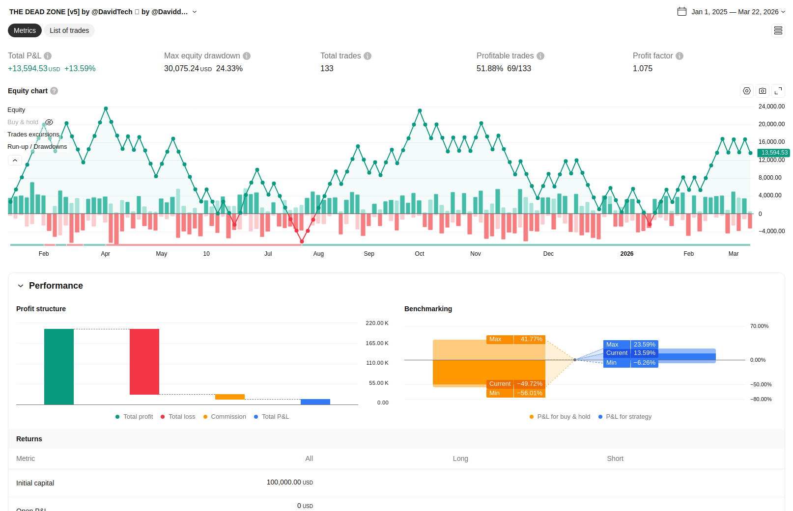Show the Buy & hold series

49,122
